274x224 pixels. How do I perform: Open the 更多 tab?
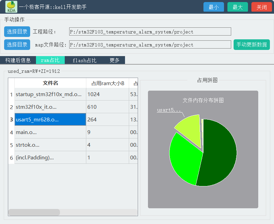point(114,60)
